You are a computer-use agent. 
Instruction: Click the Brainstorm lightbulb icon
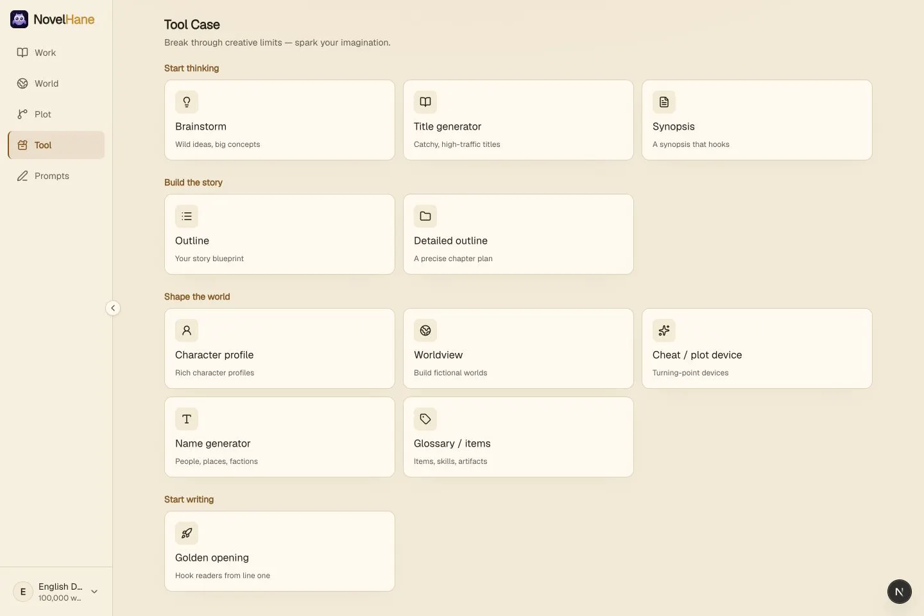pyautogui.click(x=187, y=102)
